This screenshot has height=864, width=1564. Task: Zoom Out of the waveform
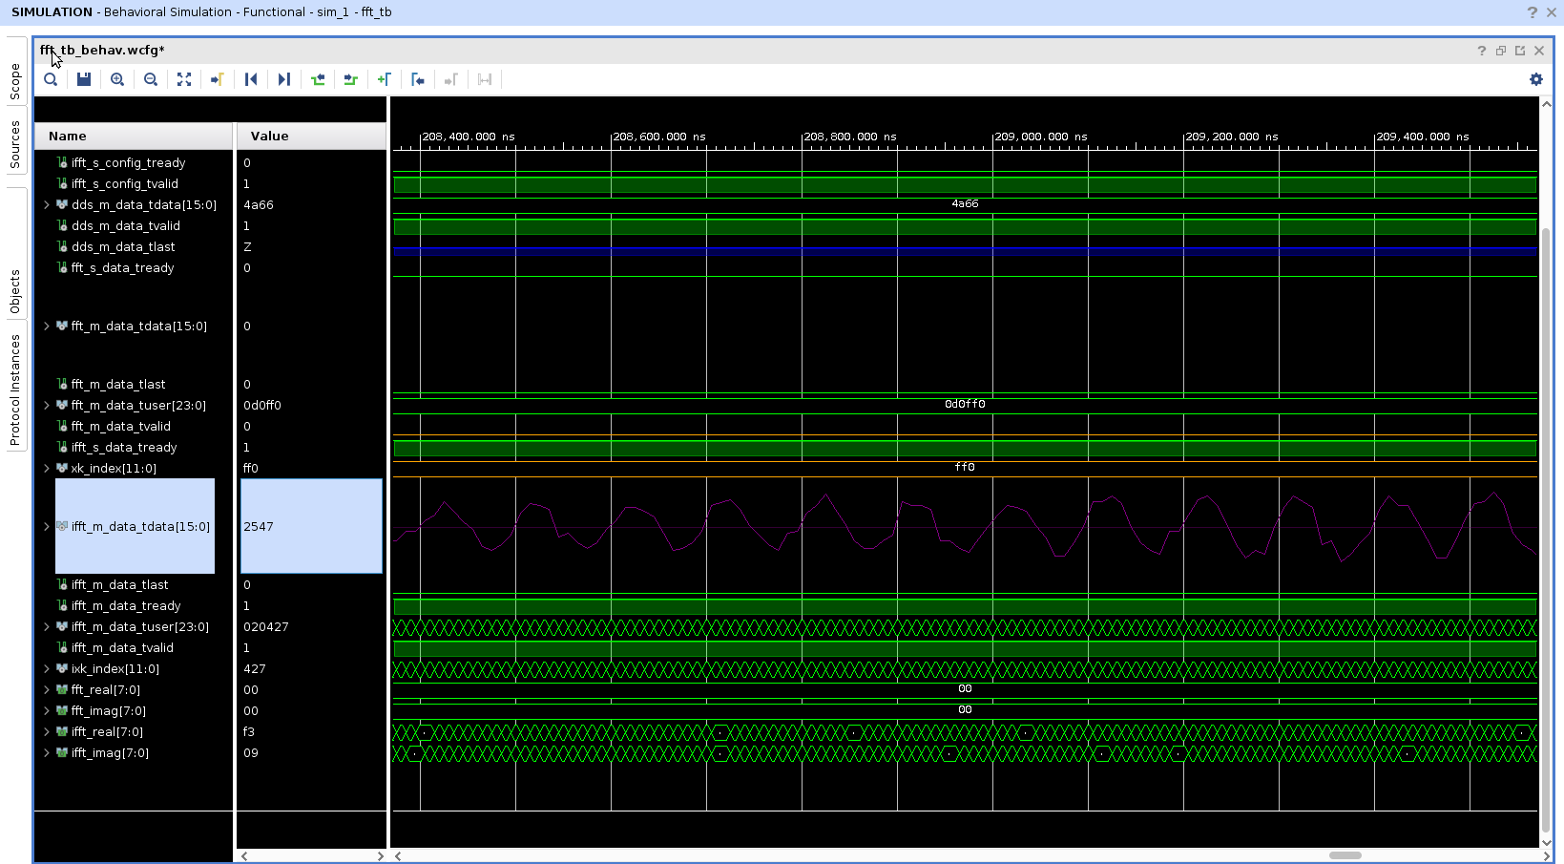[x=151, y=79]
